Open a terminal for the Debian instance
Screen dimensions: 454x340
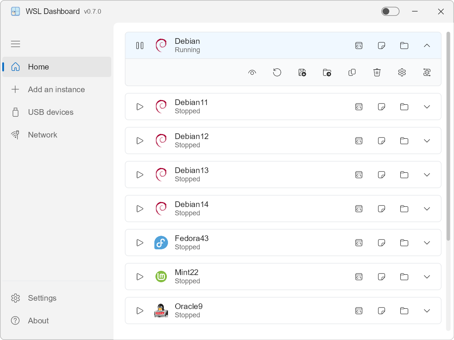point(359,45)
